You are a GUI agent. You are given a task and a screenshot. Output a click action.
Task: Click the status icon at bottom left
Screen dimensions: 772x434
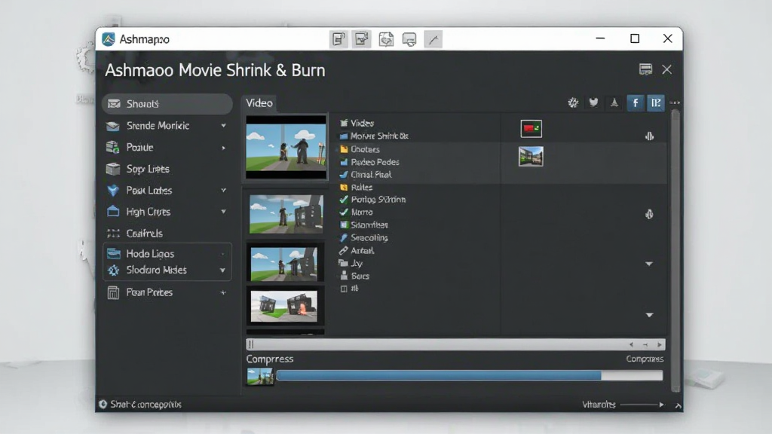click(x=103, y=404)
